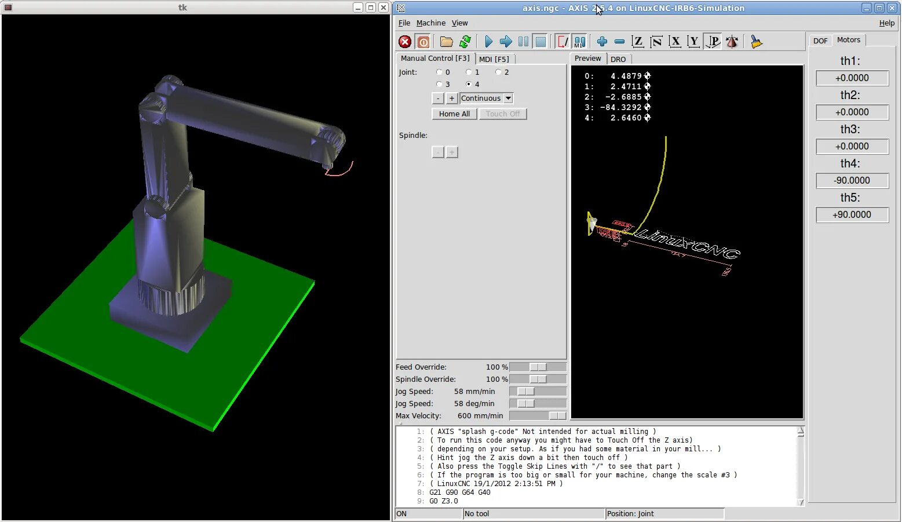The width and height of the screenshot is (902, 522).
Task: Reload the current file
Action: (465, 42)
